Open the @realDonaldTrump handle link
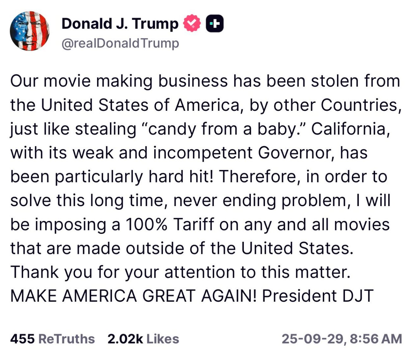The width and height of the screenshot is (412, 352). pos(120,43)
